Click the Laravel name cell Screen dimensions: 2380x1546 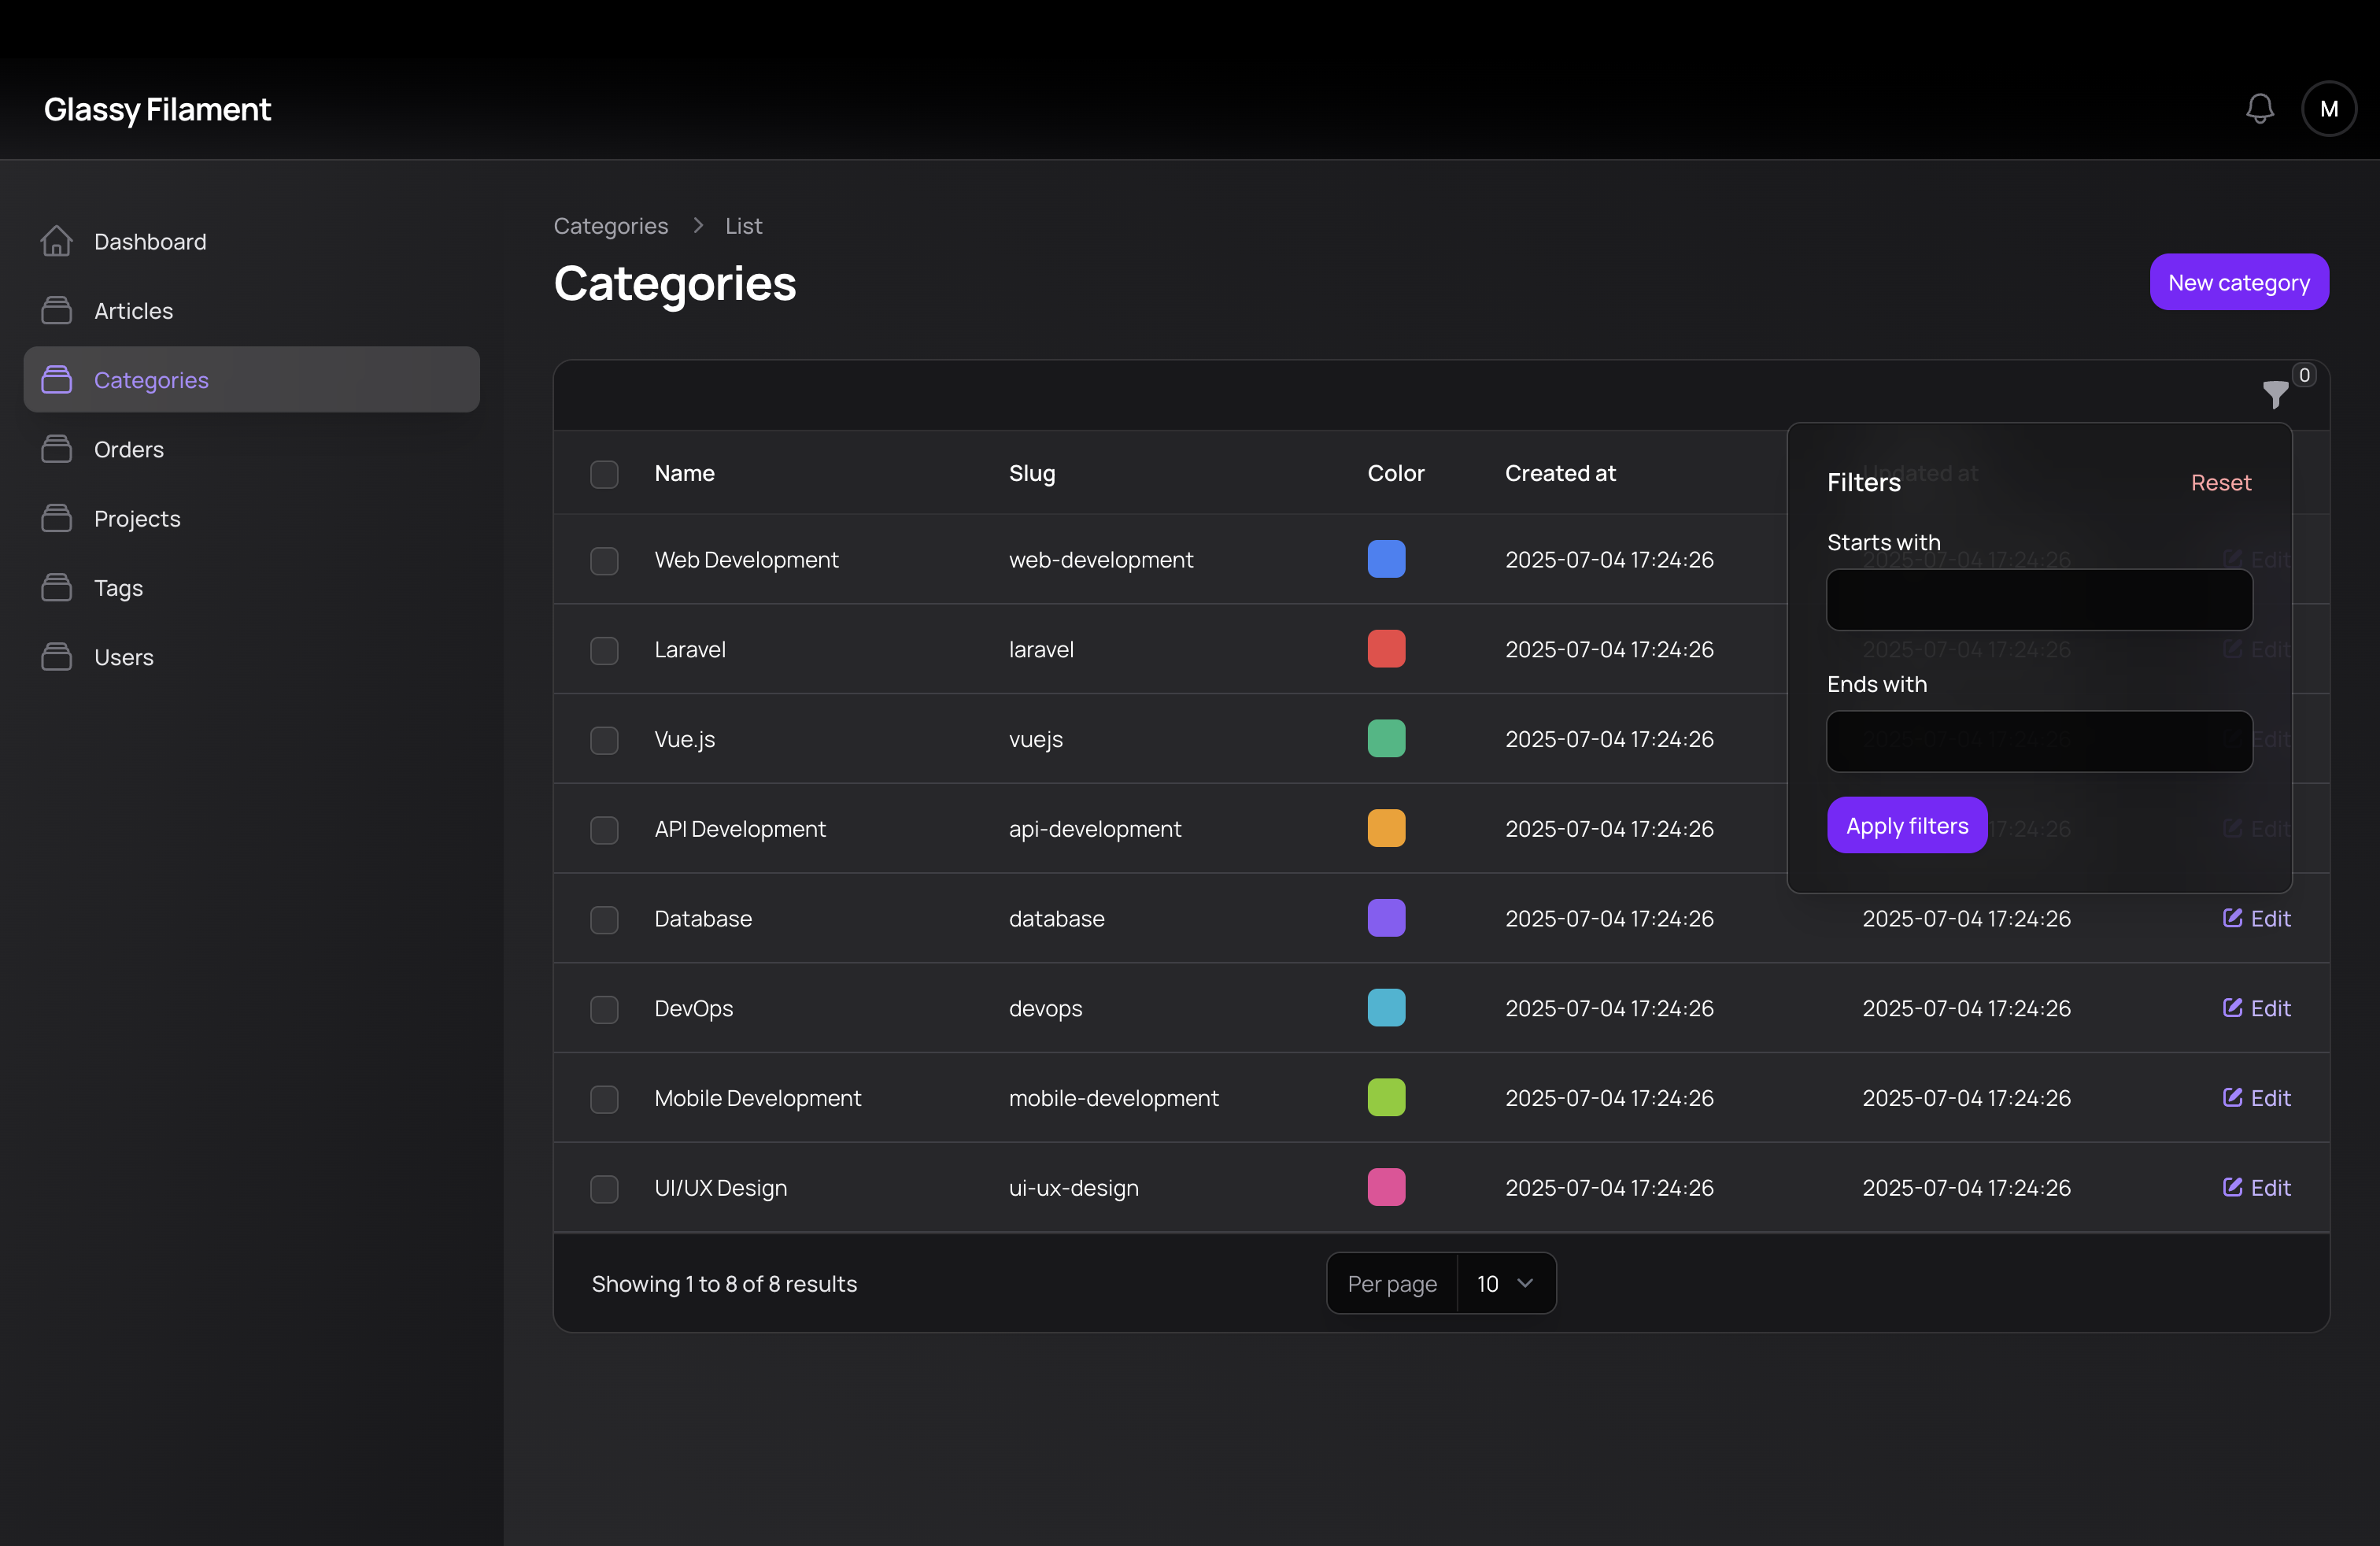pyautogui.click(x=690, y=649)
